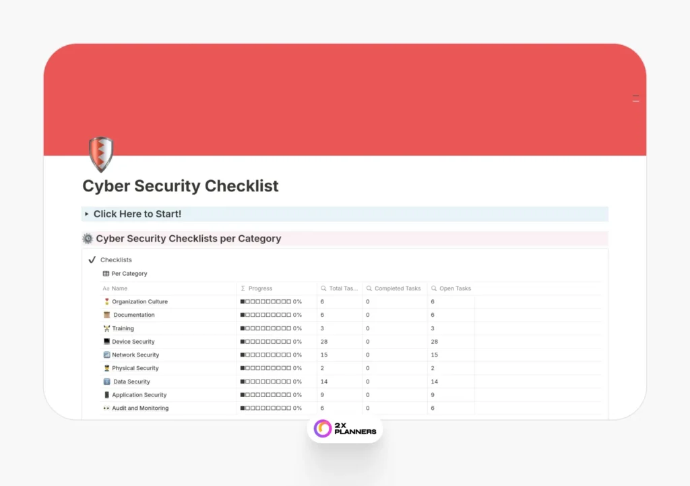Click the Physical Security guard icon
This screenshot has height=486, width=690.
click(x=106, y=368)
